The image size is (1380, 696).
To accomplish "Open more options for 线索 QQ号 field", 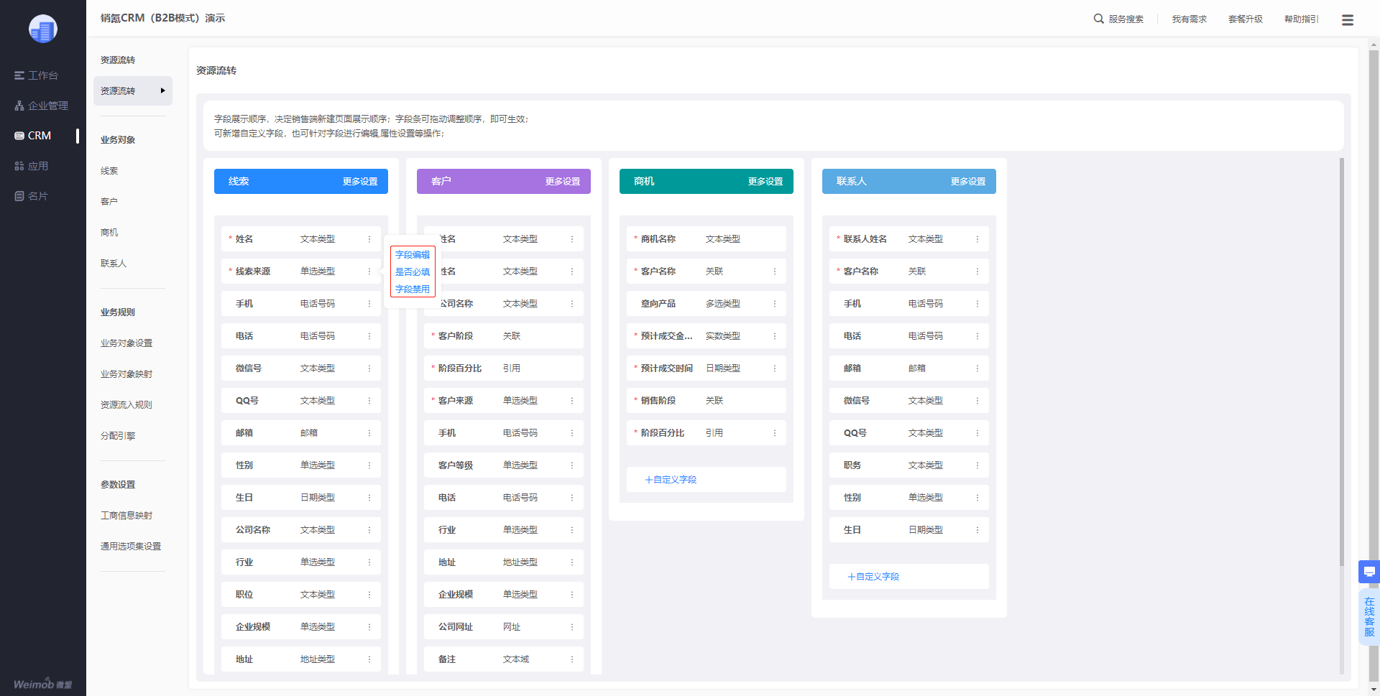I will tap(369, 401).
